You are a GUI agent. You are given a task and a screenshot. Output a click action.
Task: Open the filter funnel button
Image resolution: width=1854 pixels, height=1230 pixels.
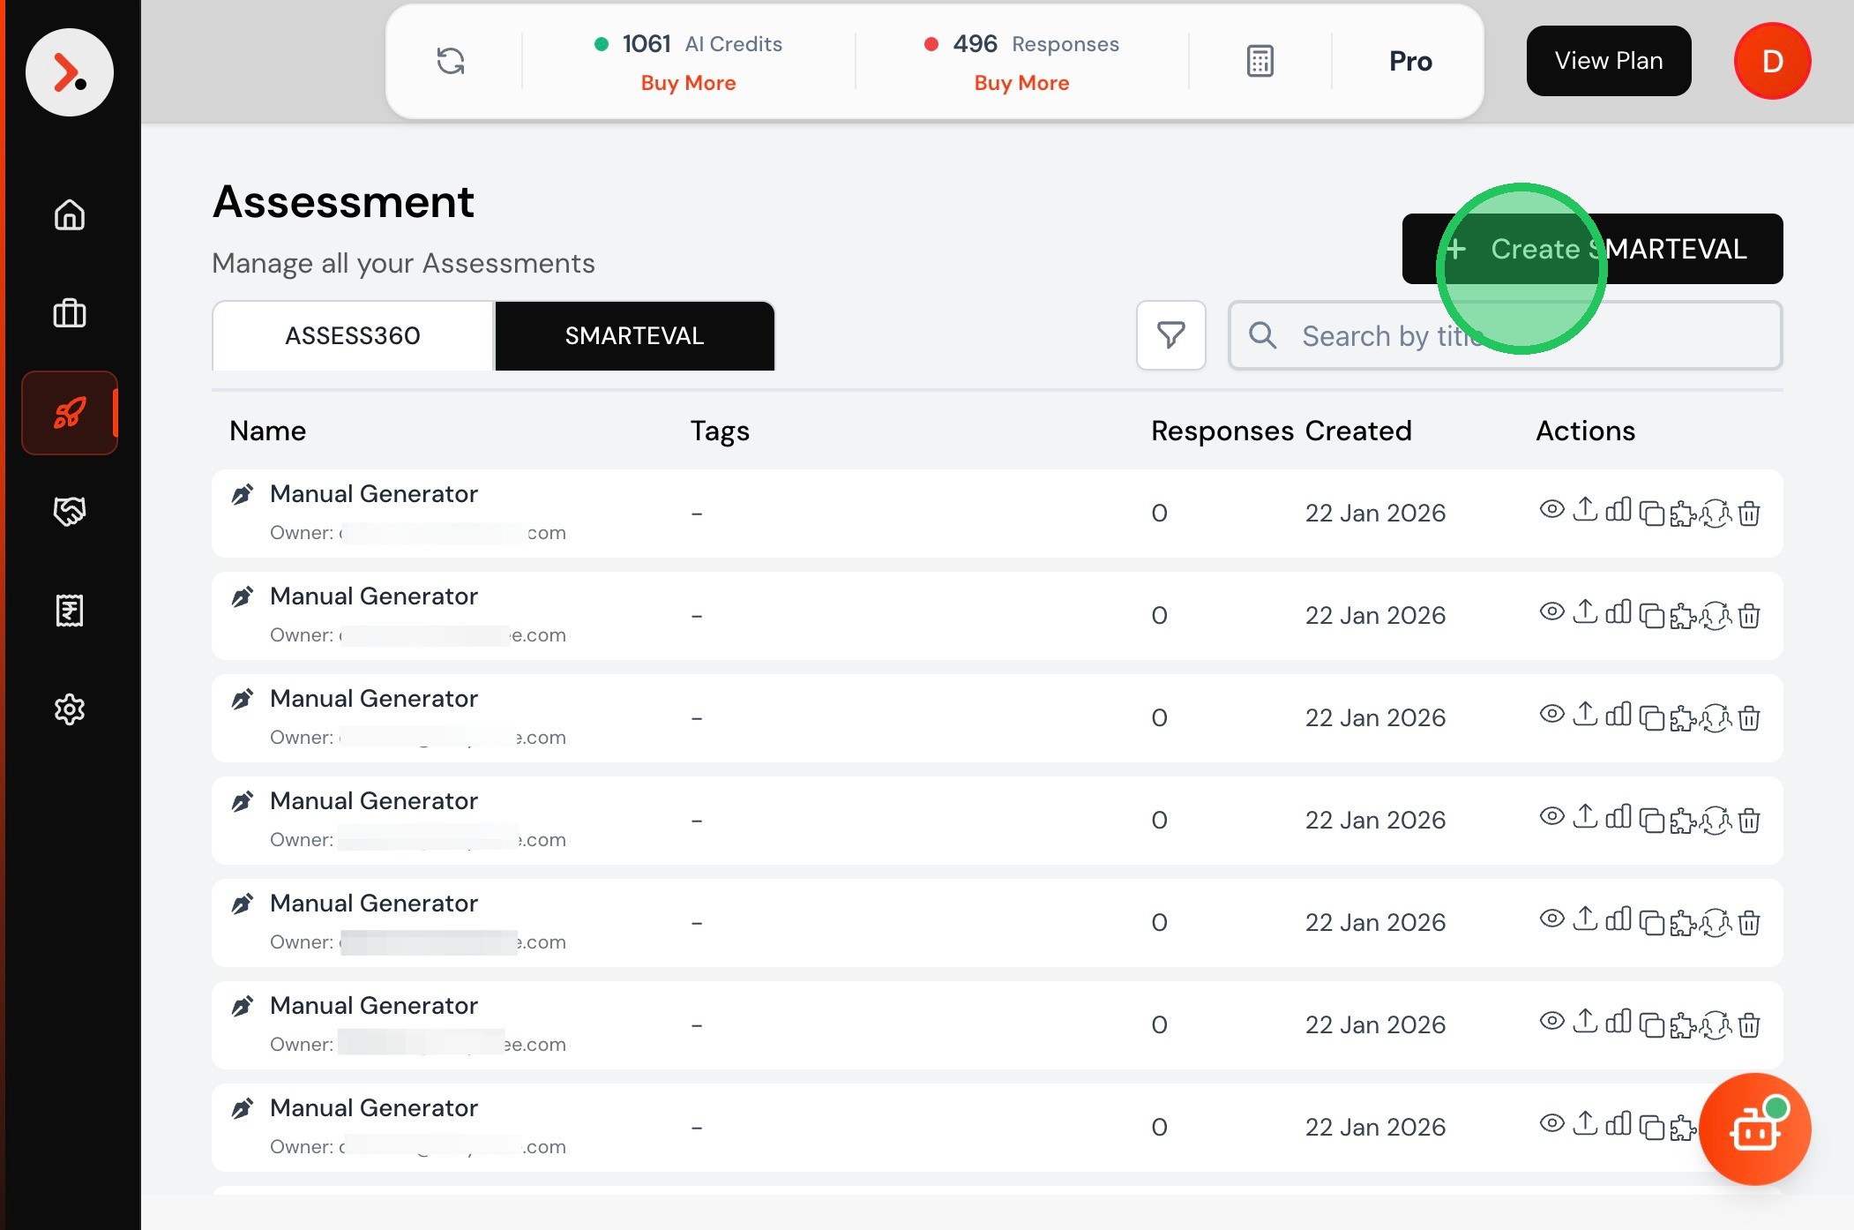point(1170,335)
